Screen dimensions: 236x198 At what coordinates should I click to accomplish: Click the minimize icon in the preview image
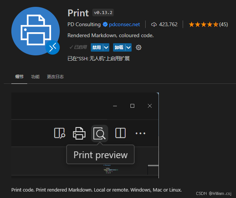pos(115,106)
